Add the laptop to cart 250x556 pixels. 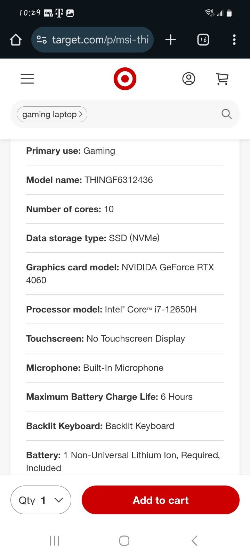[x=161, y=500]
